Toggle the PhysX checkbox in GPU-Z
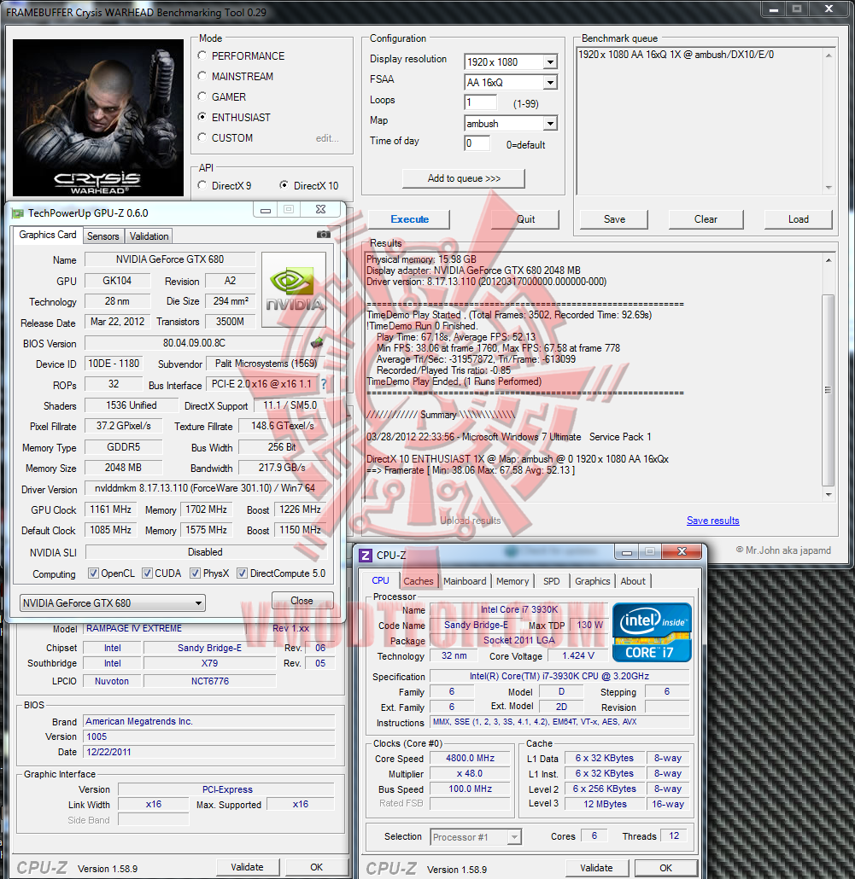The height and width of the screenshot is (879, 855). (196, 573)
